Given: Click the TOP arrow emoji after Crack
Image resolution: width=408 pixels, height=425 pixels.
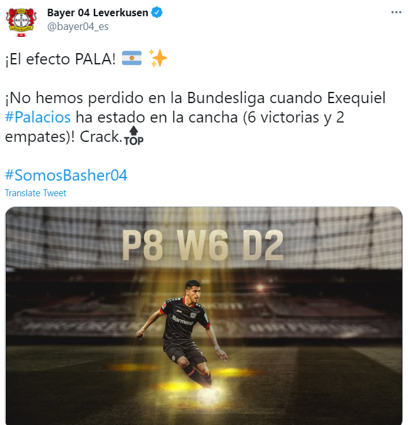Looking at the screenshot, I should pyautogui.click(x=133, y=136).
